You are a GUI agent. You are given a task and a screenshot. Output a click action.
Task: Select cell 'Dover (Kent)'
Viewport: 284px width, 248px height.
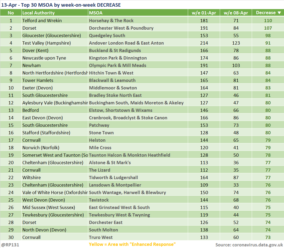coord(55,50)
